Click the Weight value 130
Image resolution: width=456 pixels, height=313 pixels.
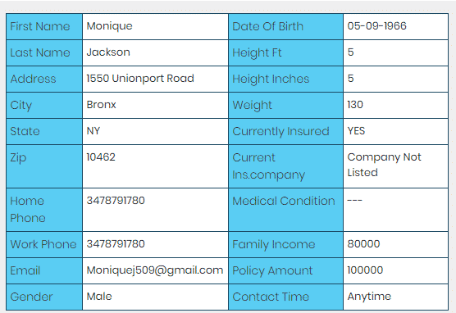[355, 105]
